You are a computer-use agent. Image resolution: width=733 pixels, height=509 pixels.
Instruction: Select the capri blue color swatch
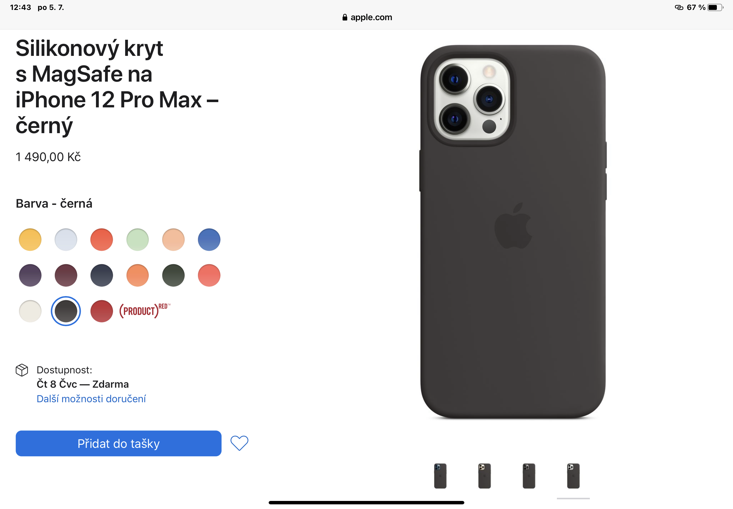(x=209, y=240)
